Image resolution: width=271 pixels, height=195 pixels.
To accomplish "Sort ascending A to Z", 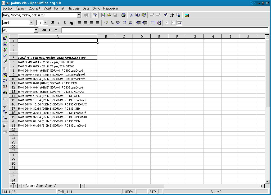I will (x=5, y=112).
